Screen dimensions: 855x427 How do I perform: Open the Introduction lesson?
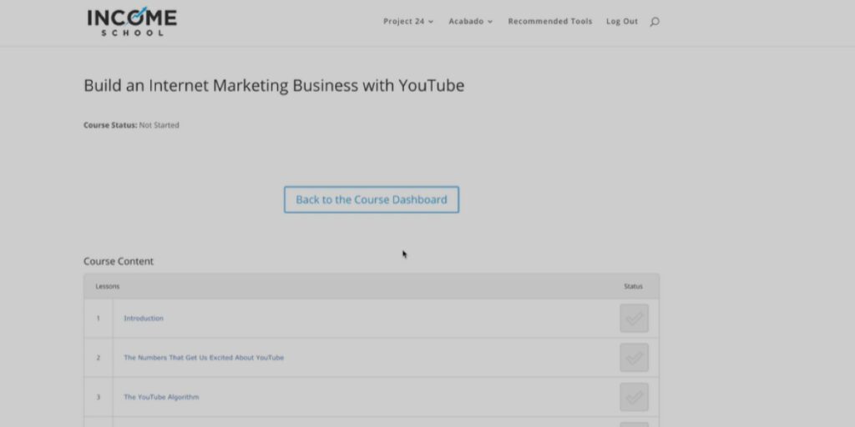tap(144, 318)
